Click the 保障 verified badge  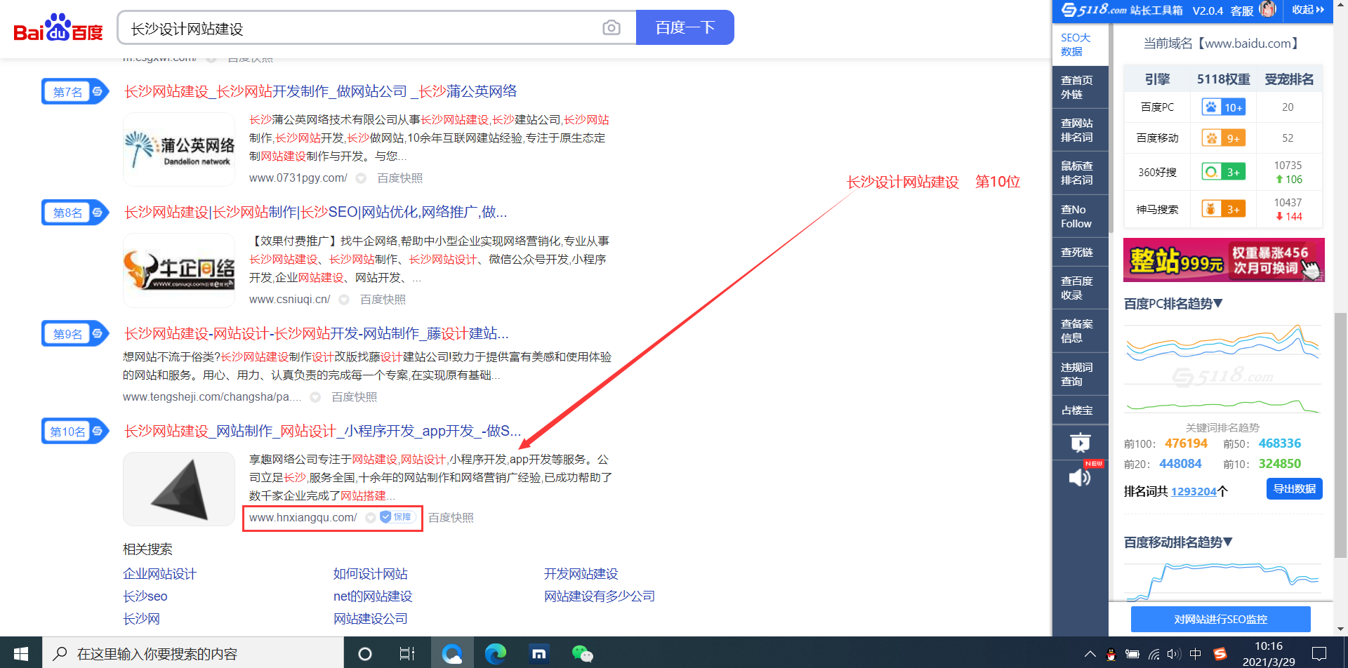pyautogui.click(x=397, y=517)
